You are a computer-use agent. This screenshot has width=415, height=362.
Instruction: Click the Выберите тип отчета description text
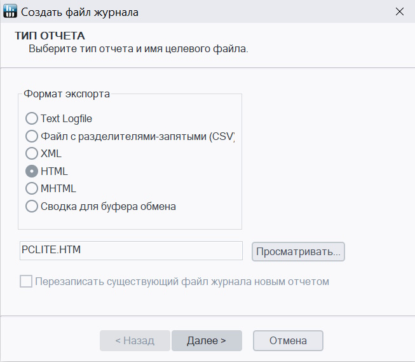(138, 48)
